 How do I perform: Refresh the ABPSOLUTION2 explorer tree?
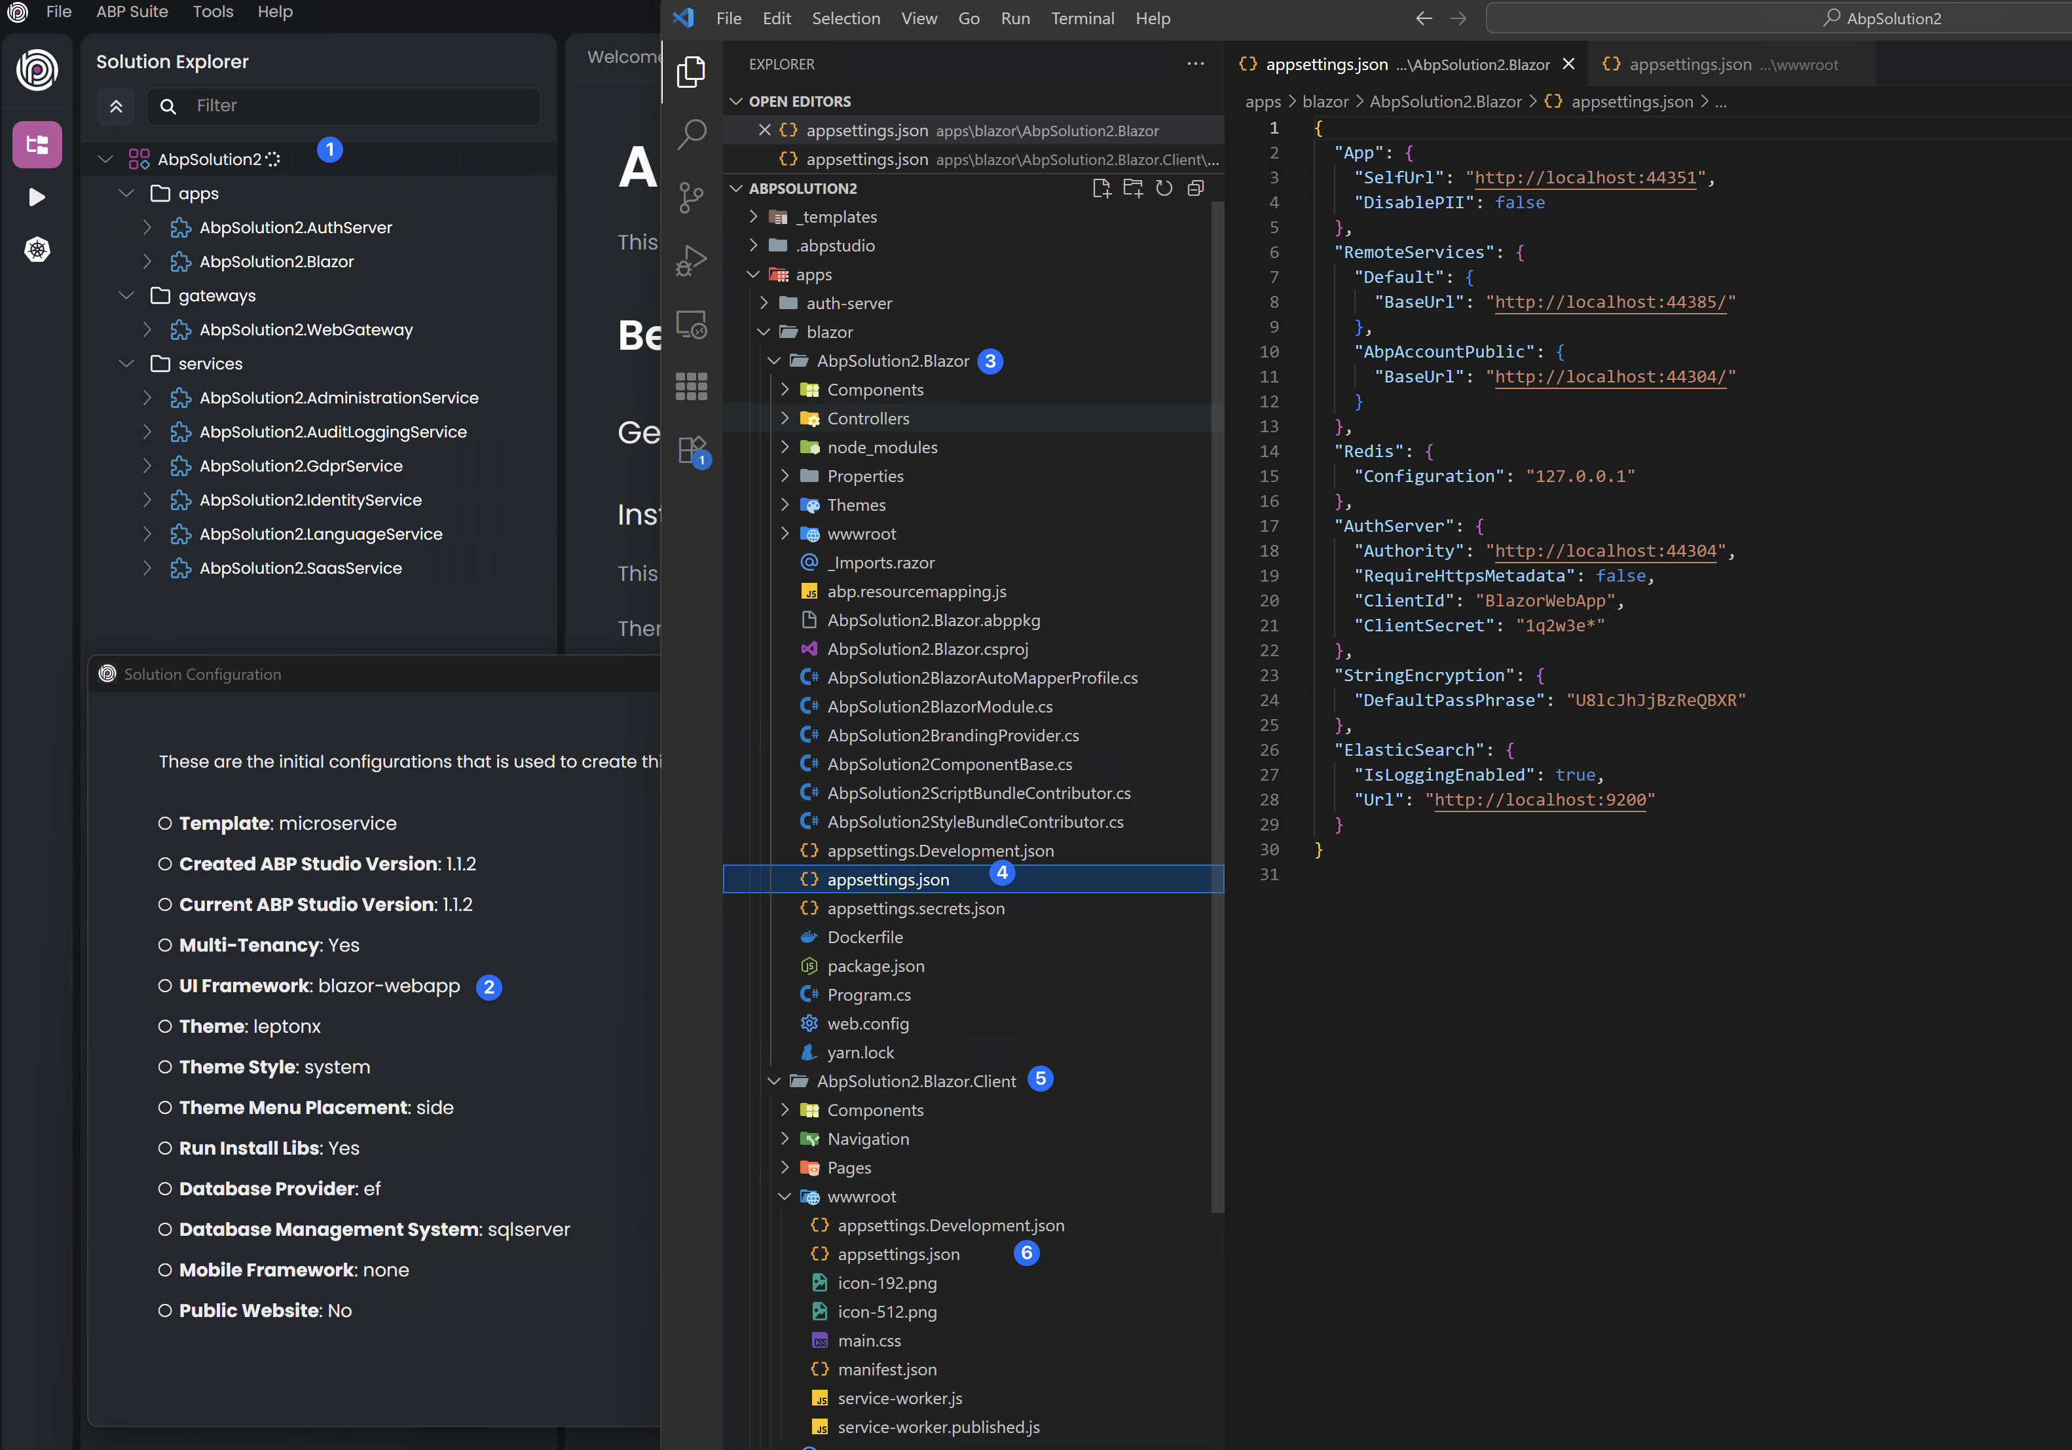tap(1164, 188)
